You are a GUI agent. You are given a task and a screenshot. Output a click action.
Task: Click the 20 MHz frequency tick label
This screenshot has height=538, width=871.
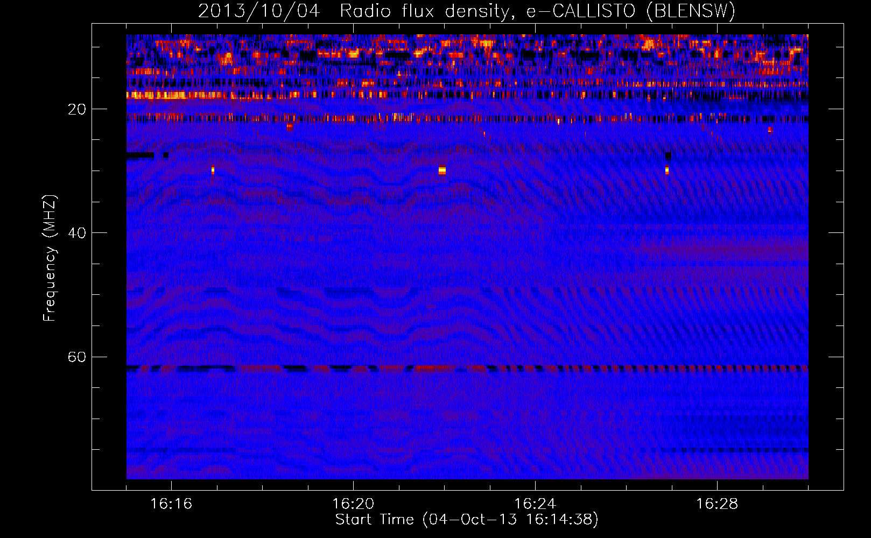[77, 109]
